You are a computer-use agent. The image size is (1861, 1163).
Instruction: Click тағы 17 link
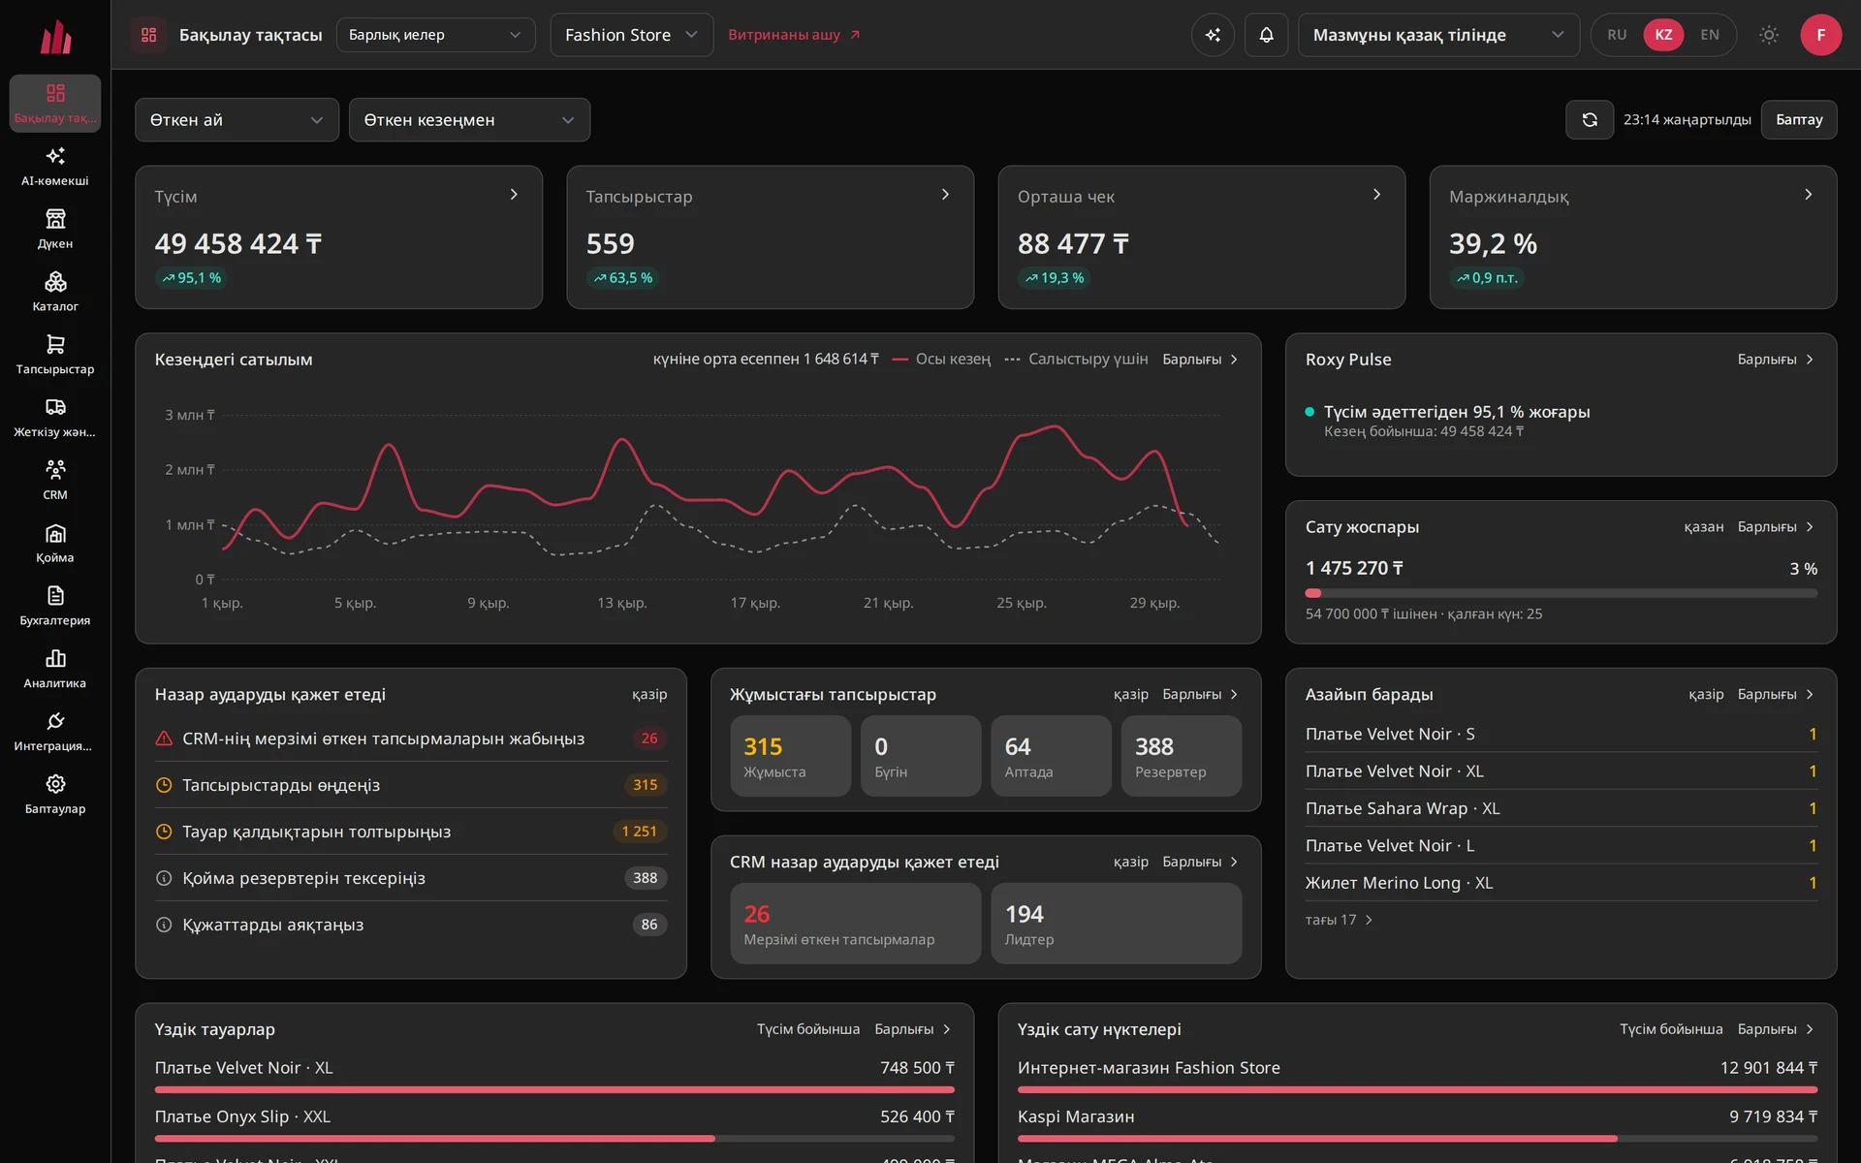1339,920
